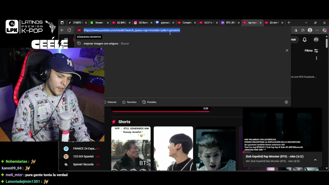Close the Kick 'Stream' tab
This screenshot has height=185, width=329.
[108, 23]
